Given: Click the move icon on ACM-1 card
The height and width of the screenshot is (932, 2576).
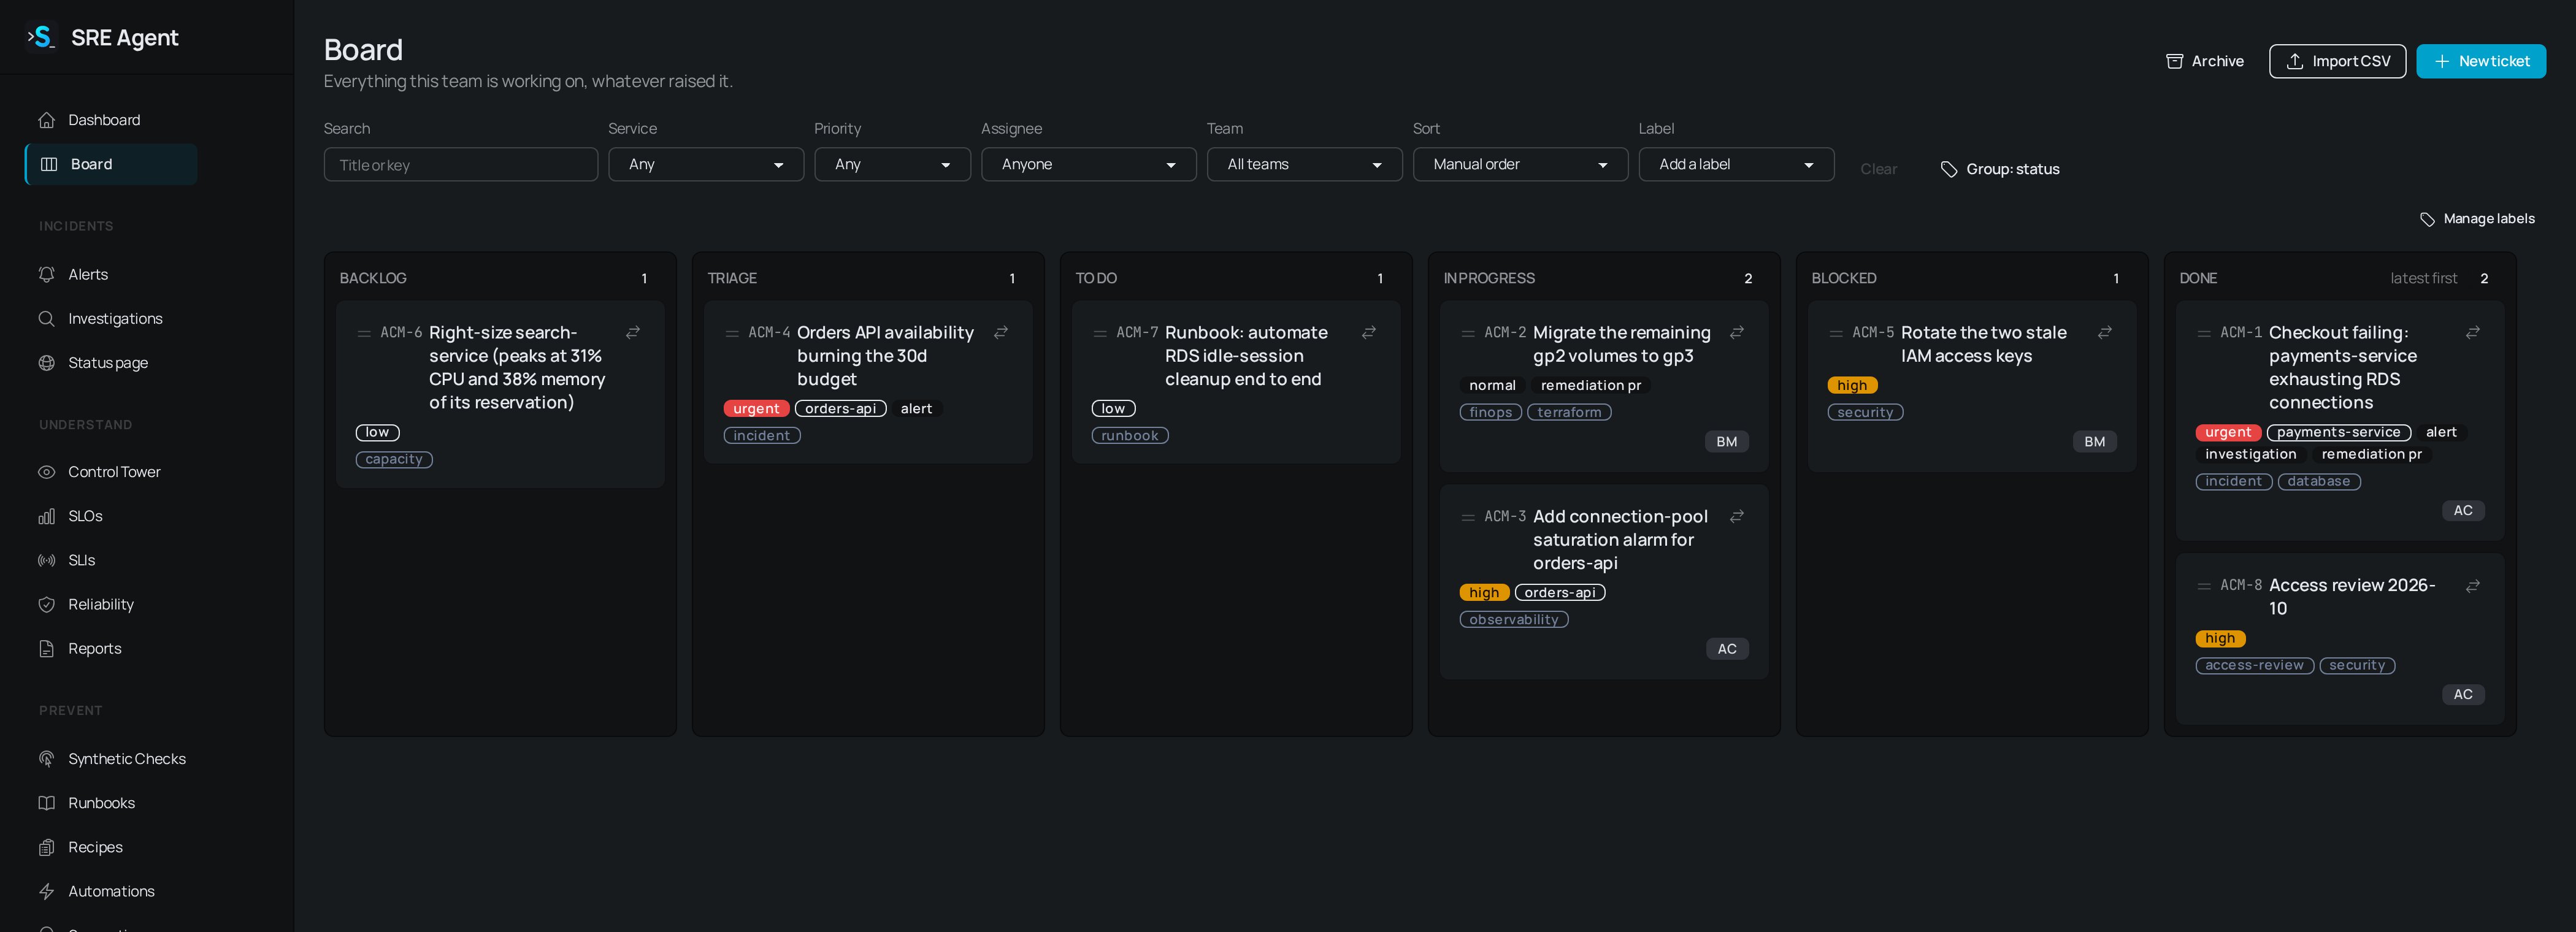Looking at the screenshot, I should coord(2473,332).
